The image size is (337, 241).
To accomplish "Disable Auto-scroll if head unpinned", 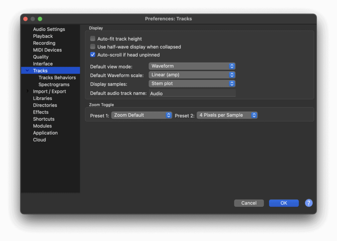I will coord(92,55).
